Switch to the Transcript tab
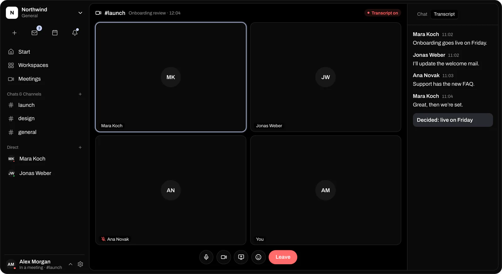The image size is (502, 274). [x=444, y=14]
